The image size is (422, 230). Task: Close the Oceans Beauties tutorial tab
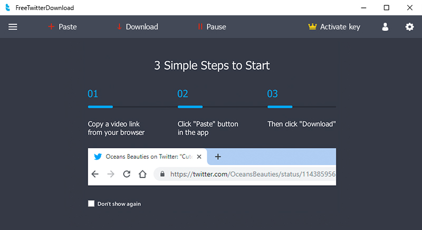(x=199, y=157)
